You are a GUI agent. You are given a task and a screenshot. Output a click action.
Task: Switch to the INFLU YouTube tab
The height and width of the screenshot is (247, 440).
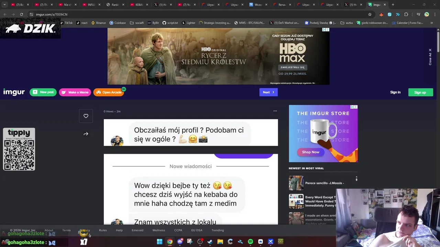pyautogui.click(x=91, y=5)
